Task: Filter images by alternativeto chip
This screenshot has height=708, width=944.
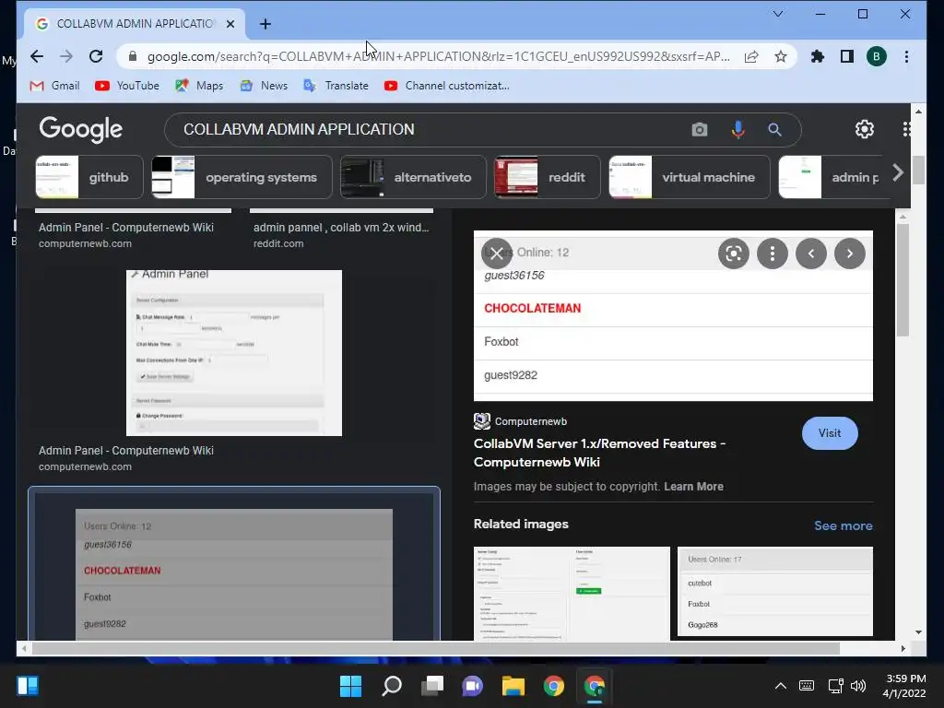Action: pyautogui.click(x=413, y=177)
